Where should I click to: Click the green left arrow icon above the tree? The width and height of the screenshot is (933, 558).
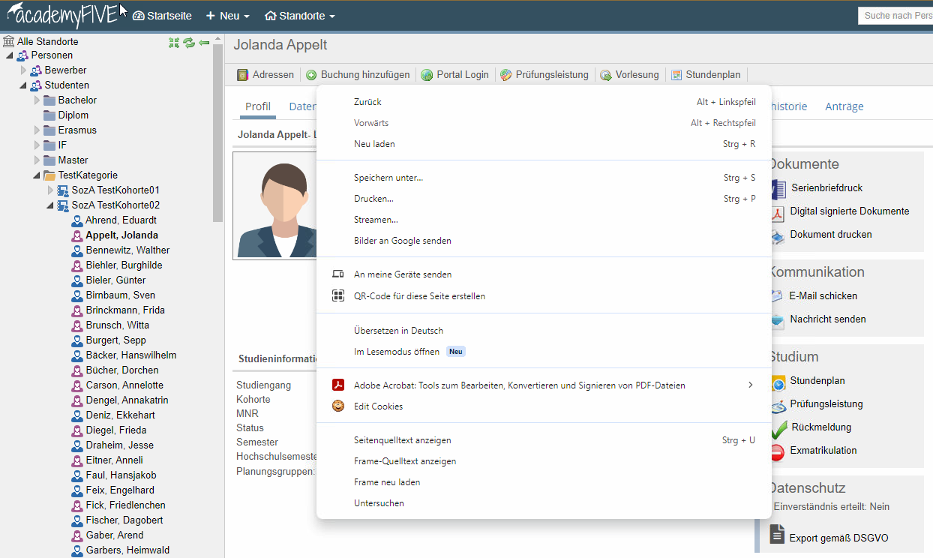click(203, 43)
